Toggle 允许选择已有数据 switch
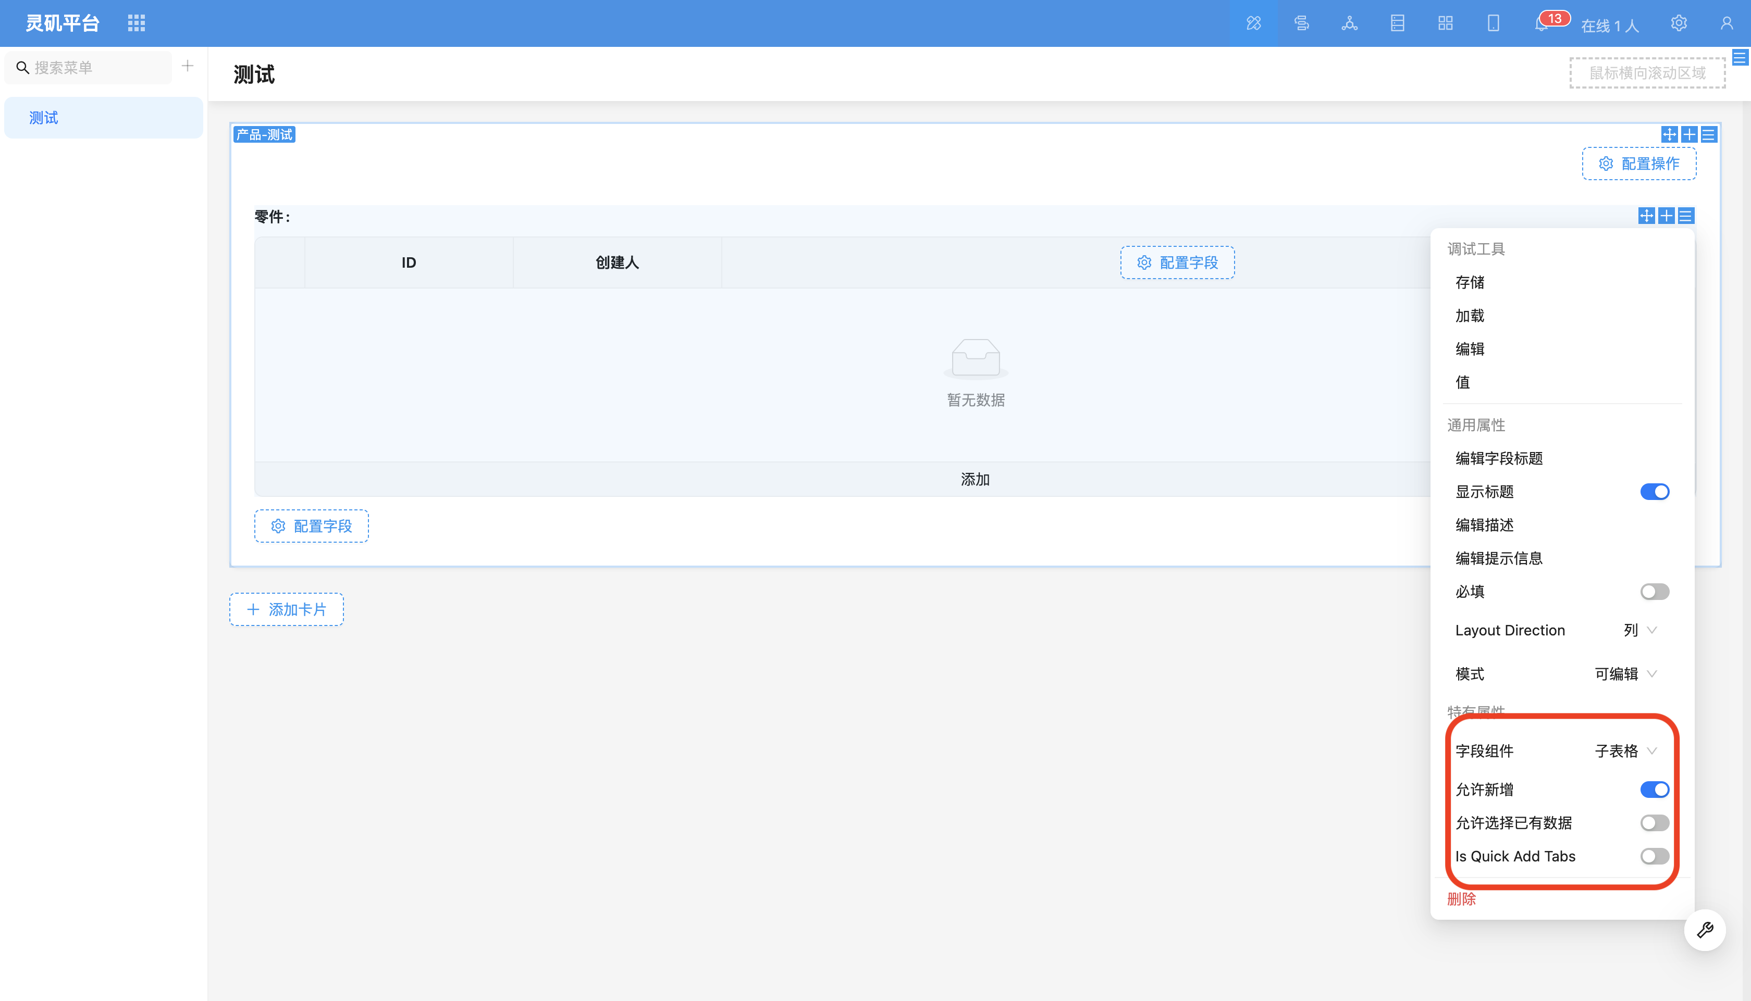Image resolution: width=1751 pixels, height=1001 pixels. [x=1655, y=823]
